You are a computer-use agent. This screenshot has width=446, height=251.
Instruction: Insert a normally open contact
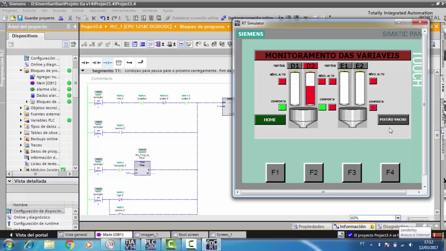click(85, 62)
